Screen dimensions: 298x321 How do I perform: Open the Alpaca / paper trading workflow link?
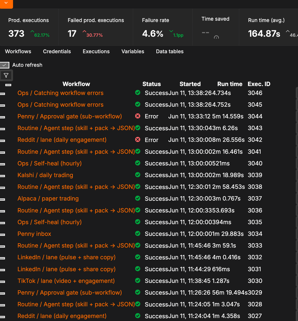(x=48, y=199)
